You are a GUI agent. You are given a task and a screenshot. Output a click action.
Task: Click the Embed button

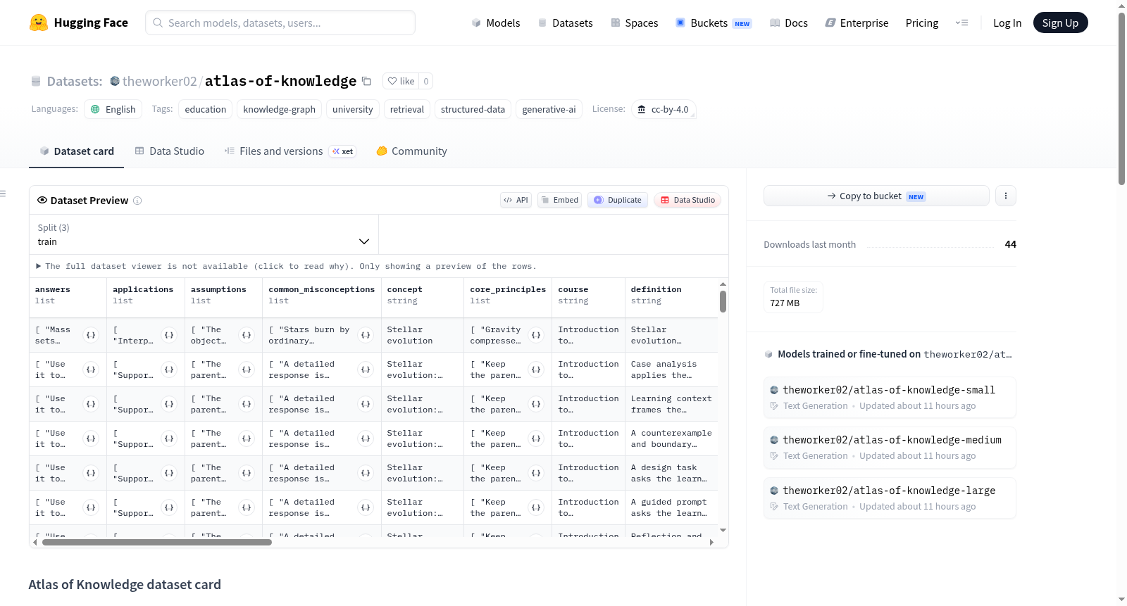pos(560,200)
